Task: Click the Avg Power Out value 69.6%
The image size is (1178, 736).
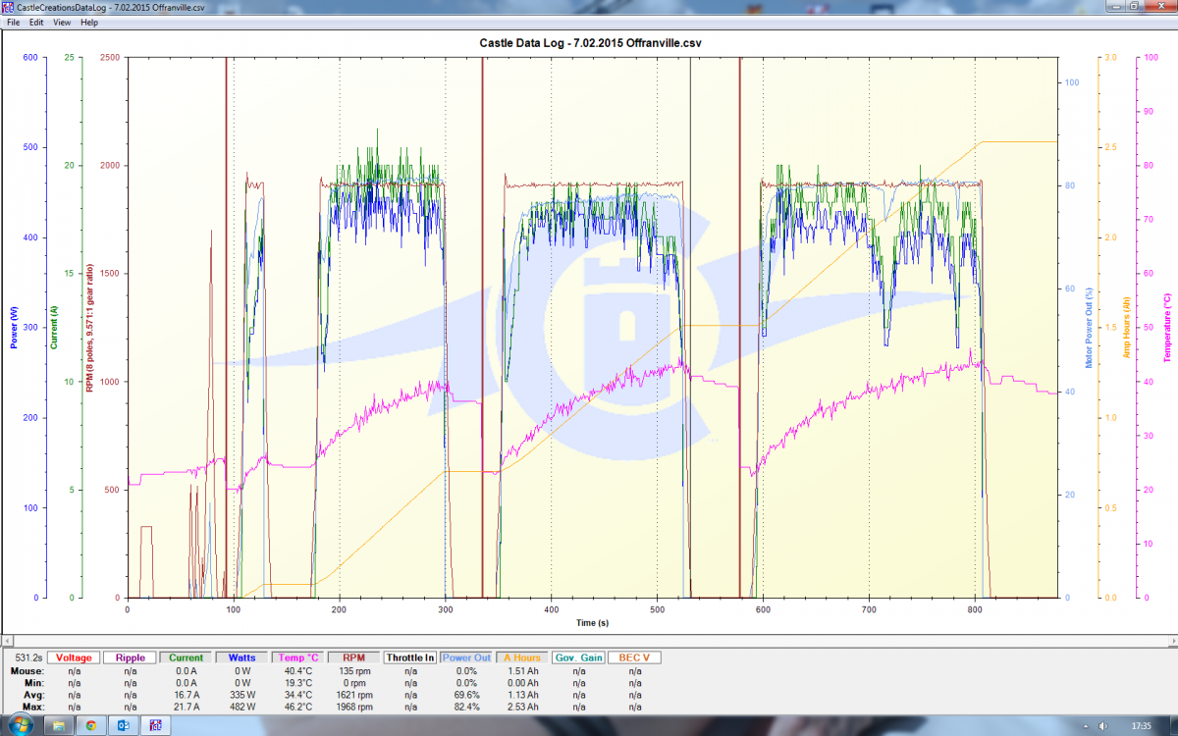Action: coord(465,695)
